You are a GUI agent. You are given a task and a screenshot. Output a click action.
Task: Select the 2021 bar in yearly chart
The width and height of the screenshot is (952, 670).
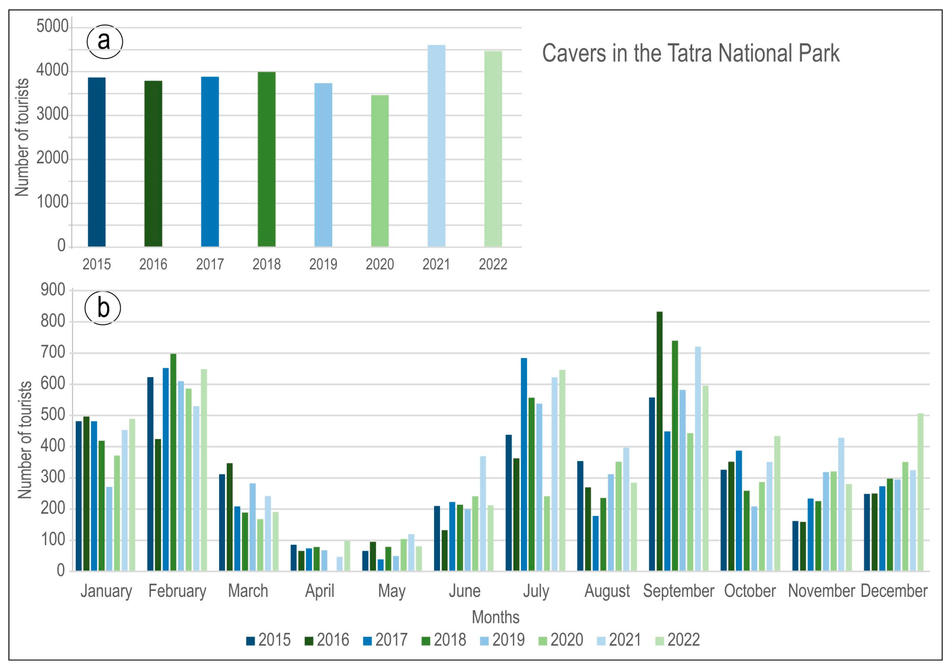[436, 146]
